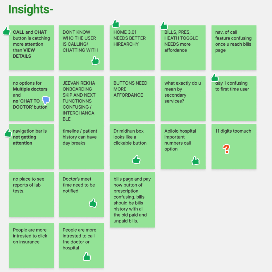272x272 pixels.
Task: Select thumbs-up on Doctor's meet time note
Action: point(93,203)
